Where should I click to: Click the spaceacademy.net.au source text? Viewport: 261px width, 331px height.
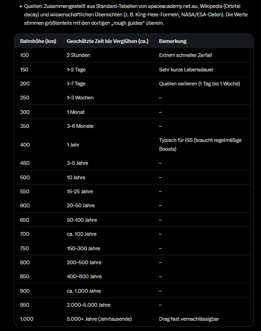tap(173, 6)
